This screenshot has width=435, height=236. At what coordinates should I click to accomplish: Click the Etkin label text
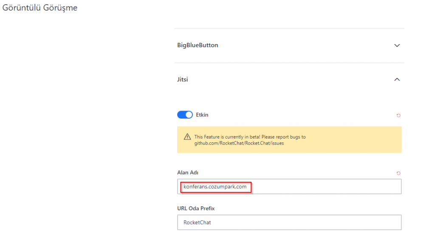[x=202, y=115]
